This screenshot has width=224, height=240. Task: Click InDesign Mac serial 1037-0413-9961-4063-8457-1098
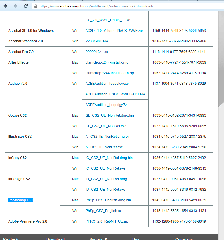[179, 179]
